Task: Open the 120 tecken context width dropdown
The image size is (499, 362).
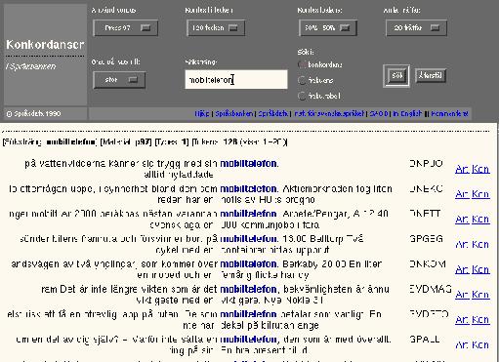Action: pos(216,28)
